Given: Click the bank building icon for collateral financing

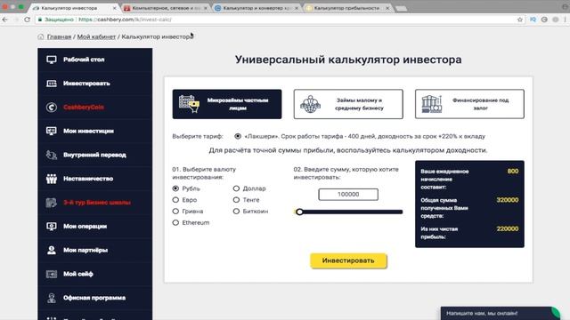Looking at the screenshot, I should 431,104.
